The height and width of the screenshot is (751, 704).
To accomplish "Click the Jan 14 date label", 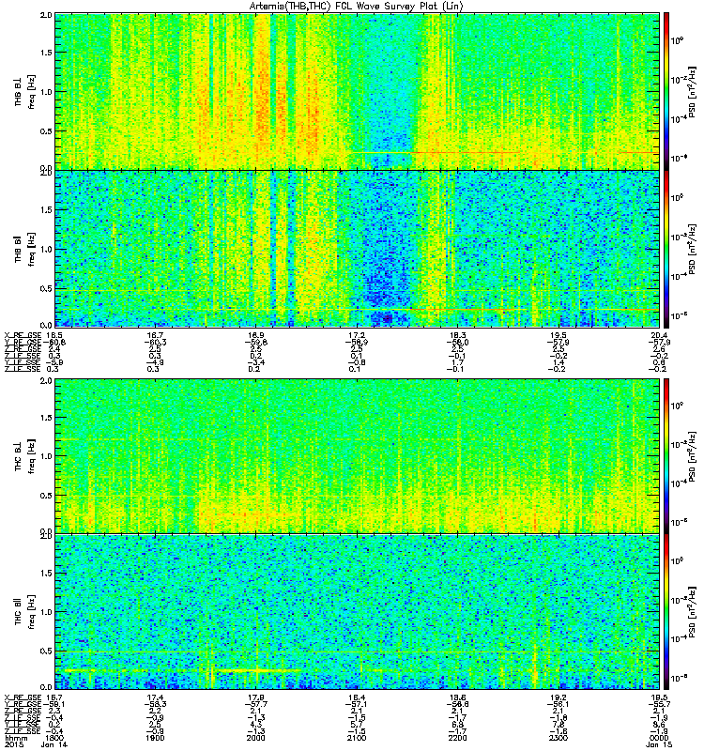I will point(54,744).
